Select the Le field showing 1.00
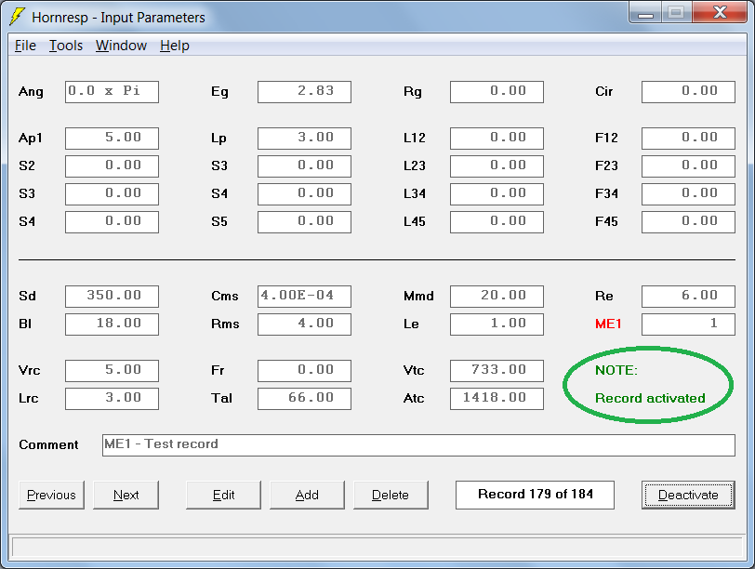The image size is (755, 569). click(497, 324)
